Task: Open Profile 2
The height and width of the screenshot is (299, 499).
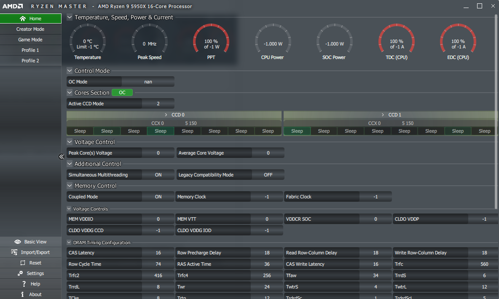Action: (30, 61)
